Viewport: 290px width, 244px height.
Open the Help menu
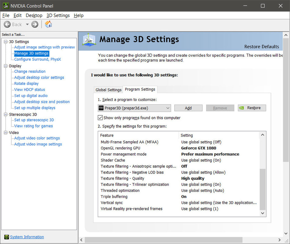(79, 15)
